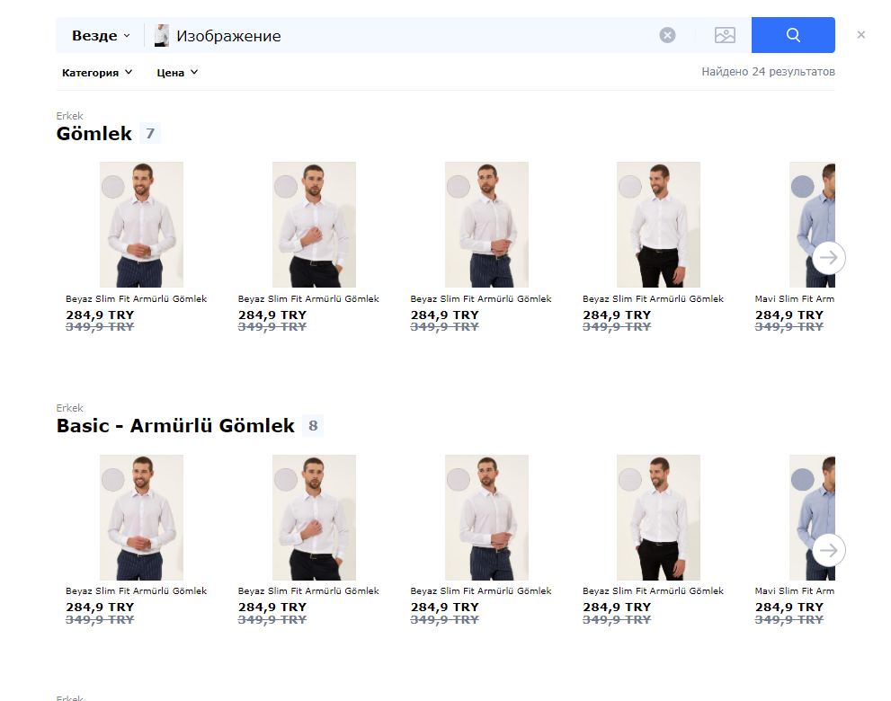Screen dimensions: 891x701
Task: Open third white shirt photo in Gömlek row
Action: [x=486, y=225]
